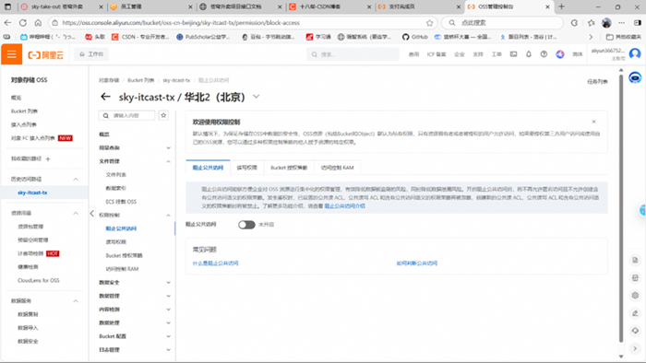Image resolution: width=646 pixels, height=363 pixels.
Task: Click the calculator icon in right sidebar
Action: 635,278
